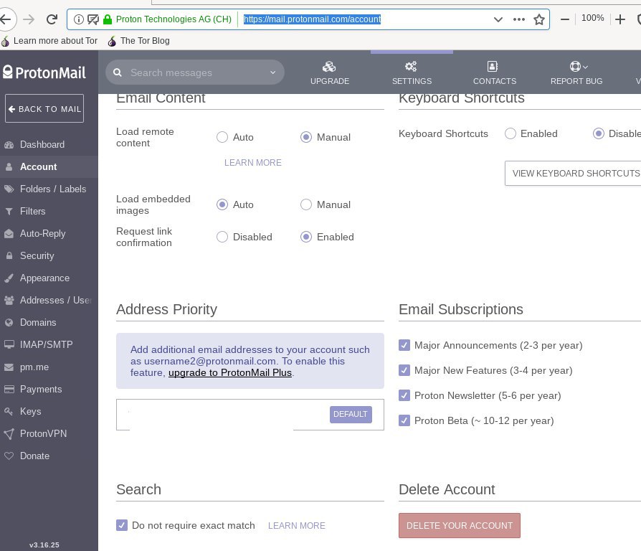Reload the page with refresh icon
The width and height of the screenshot is (641, 551).
pyautogui.click(x=52, y=19)
